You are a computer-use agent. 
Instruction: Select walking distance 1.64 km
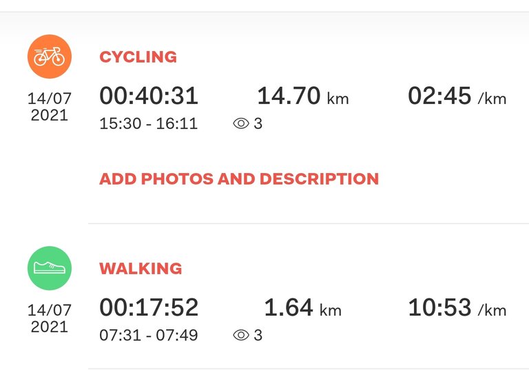coord(302,307)
